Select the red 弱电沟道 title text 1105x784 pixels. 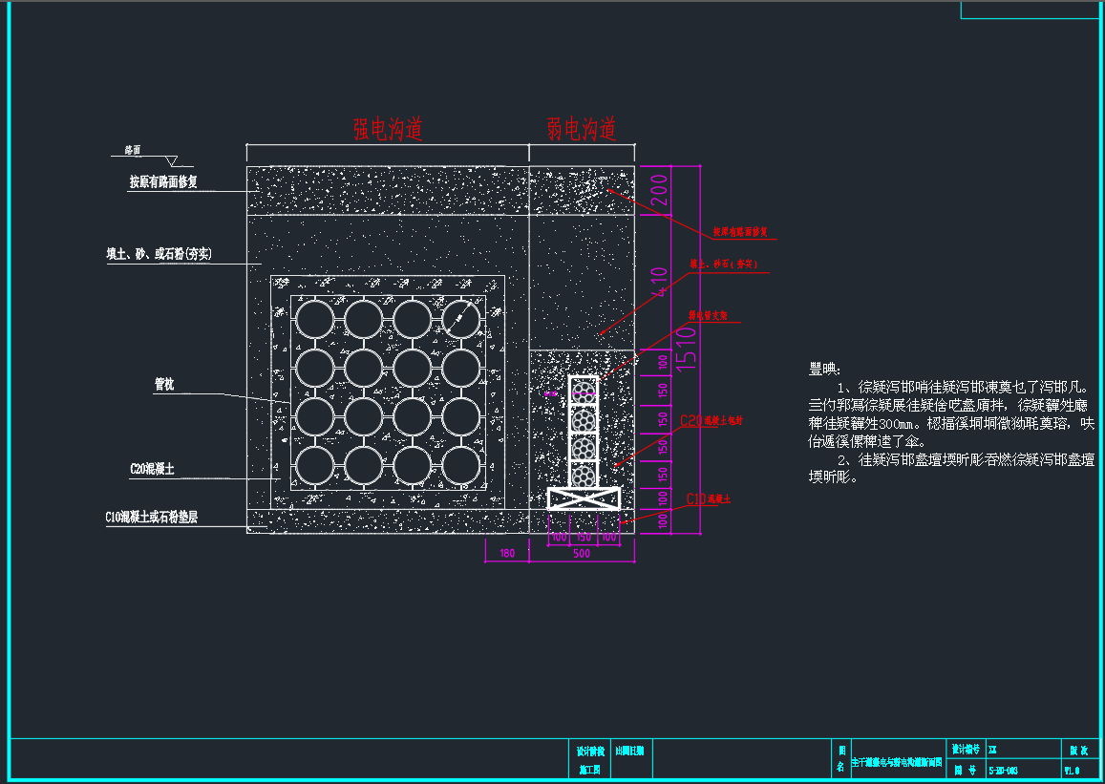point(581,130)
